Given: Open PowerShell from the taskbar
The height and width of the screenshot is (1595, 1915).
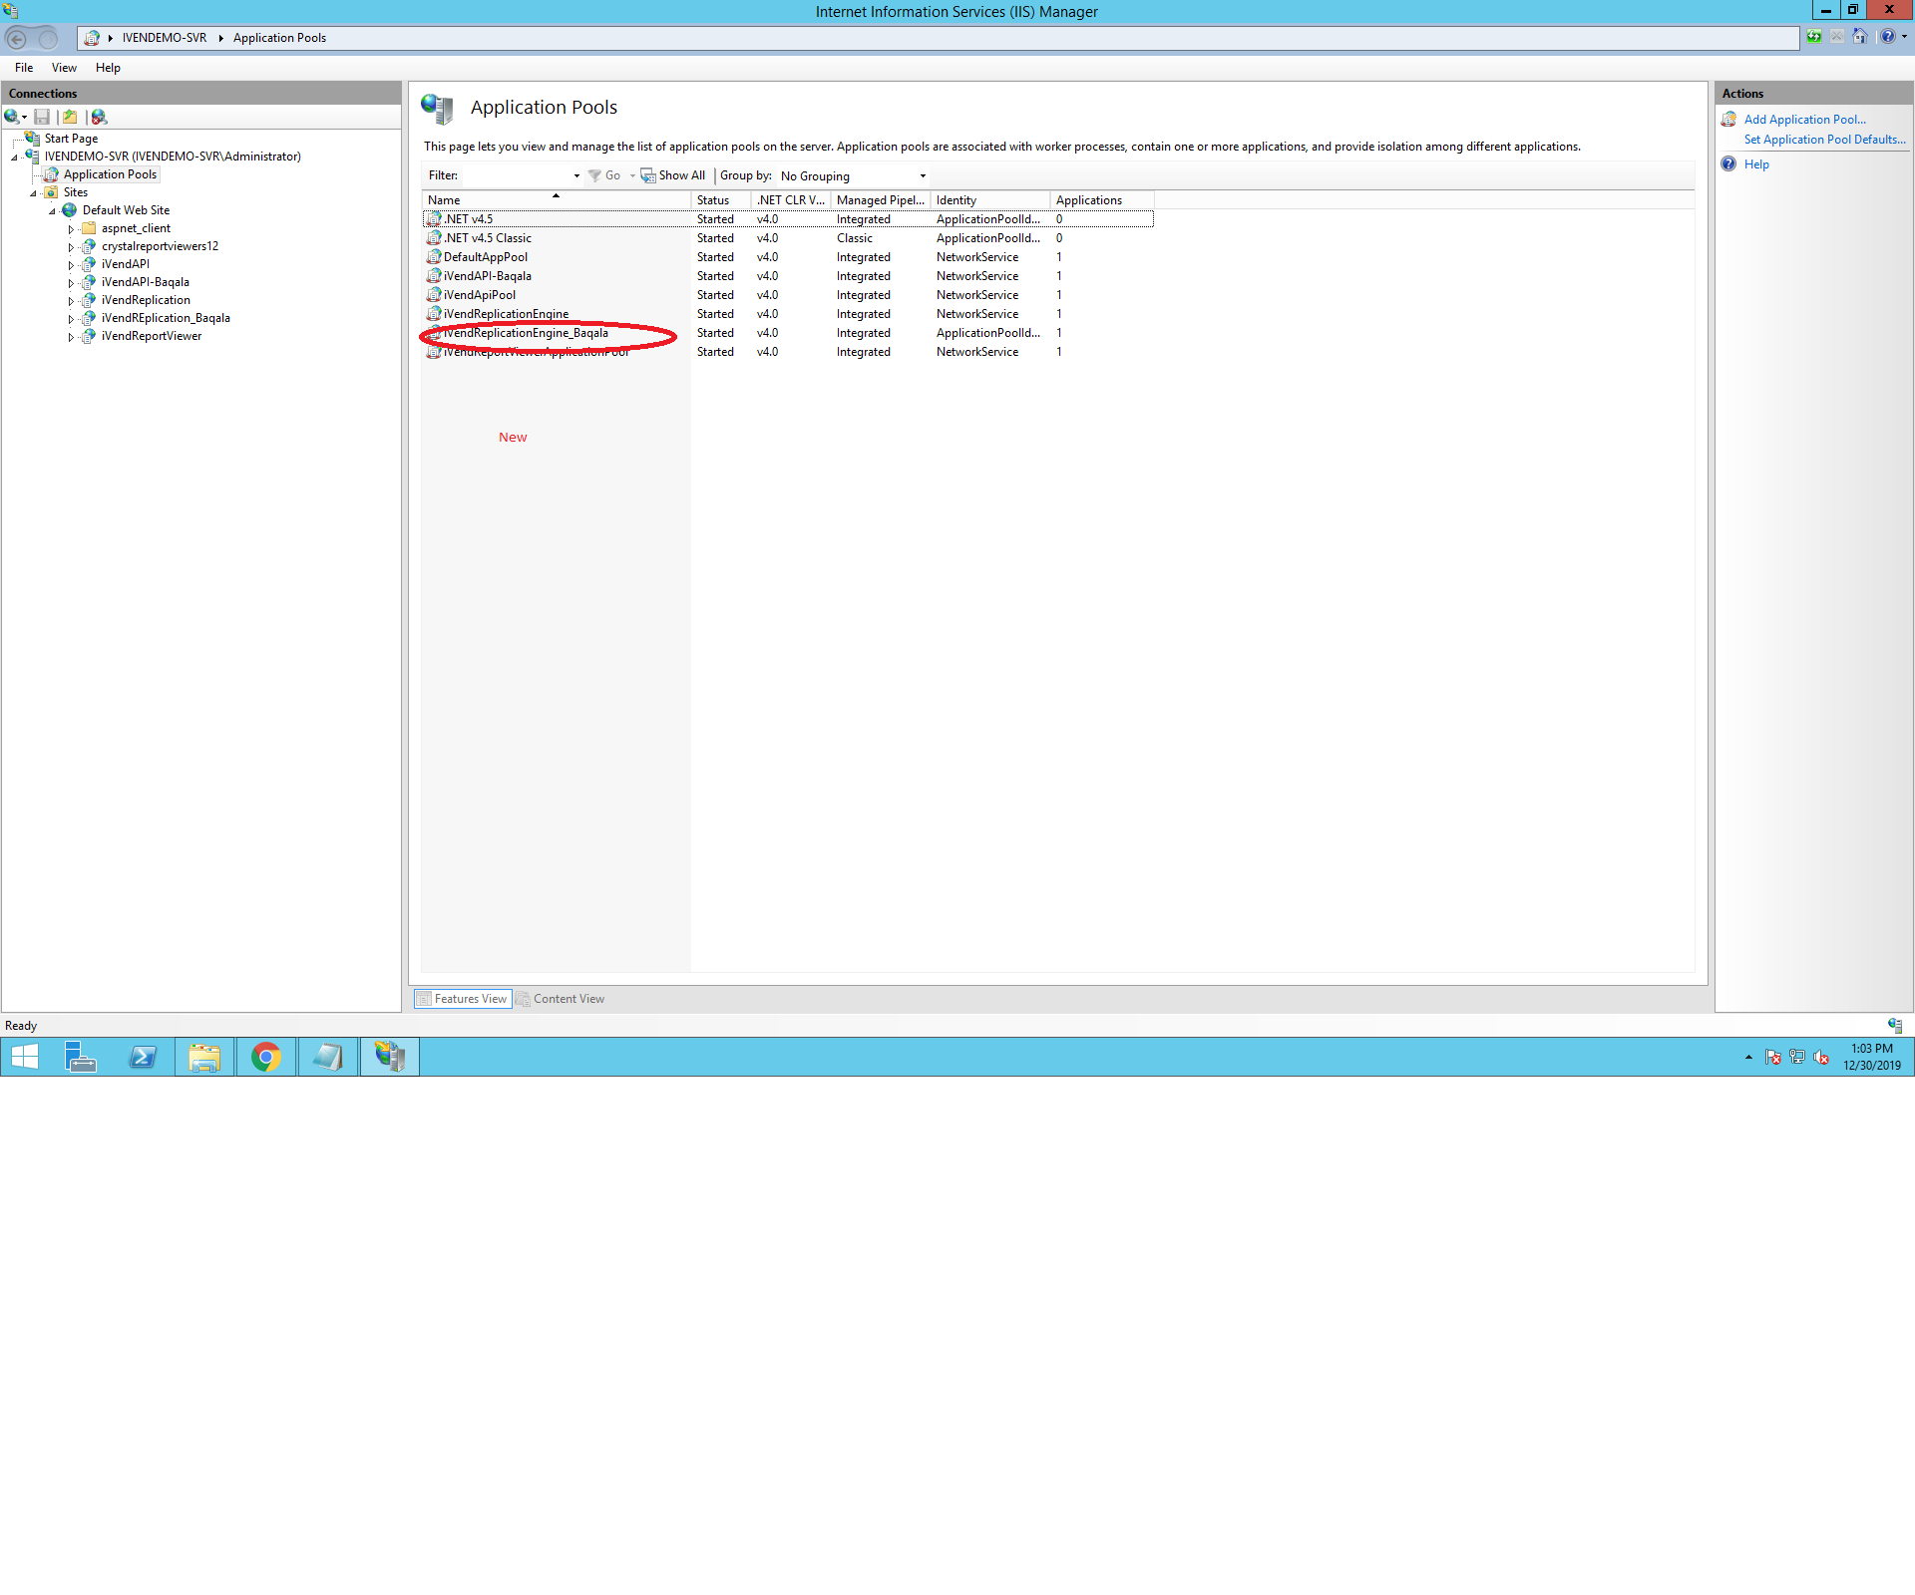Looking at the screenshot, I should click(143, 1057).
